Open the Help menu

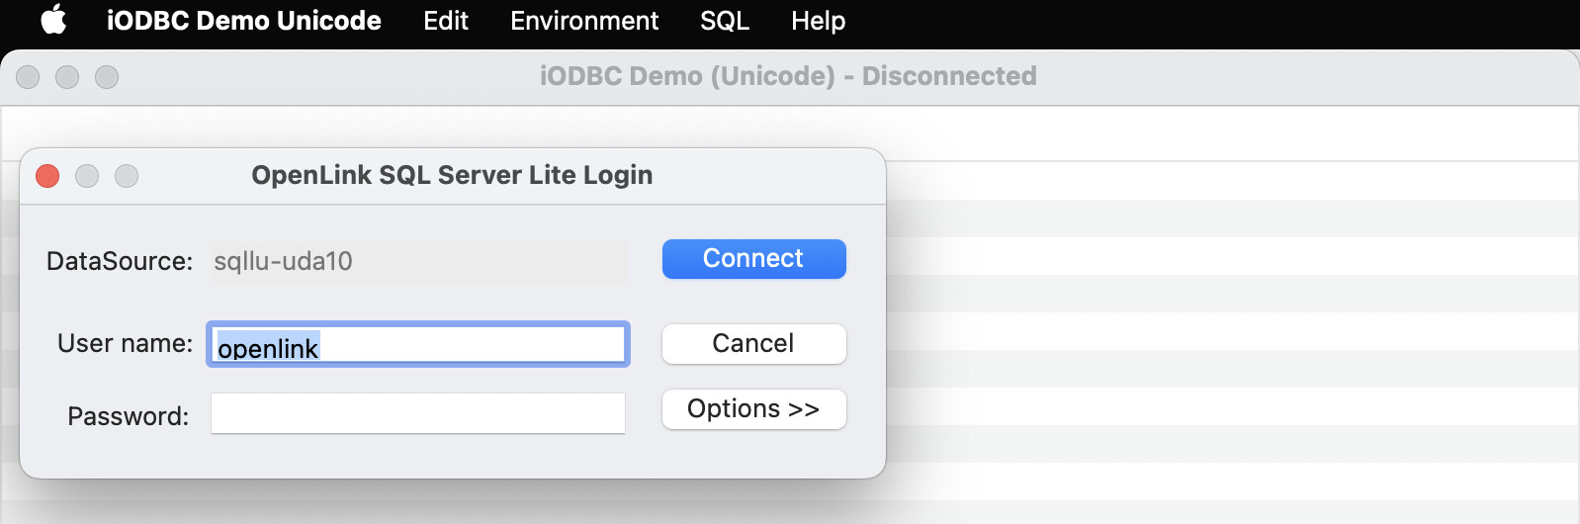pos(818,21)
